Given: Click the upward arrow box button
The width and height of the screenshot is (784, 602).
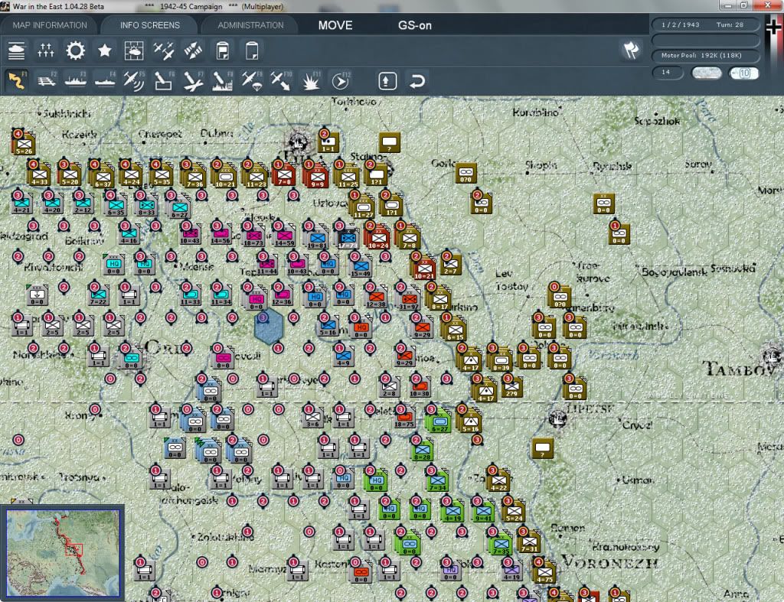Looking at the screenshot, I should pos(387,81).
